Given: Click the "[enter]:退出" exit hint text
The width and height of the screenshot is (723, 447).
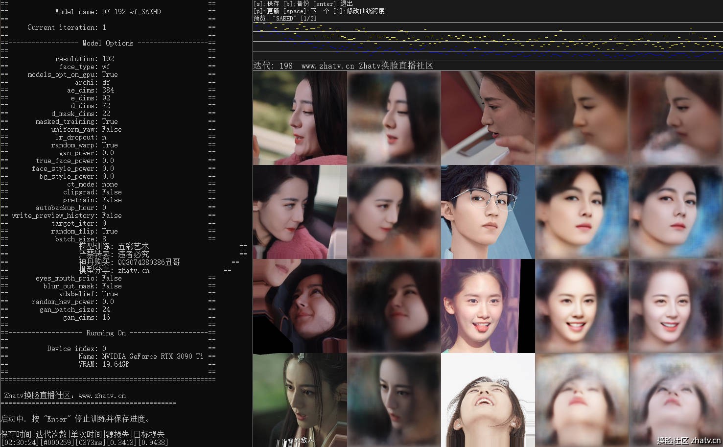Looking at the screenshot, I should 333,3.
